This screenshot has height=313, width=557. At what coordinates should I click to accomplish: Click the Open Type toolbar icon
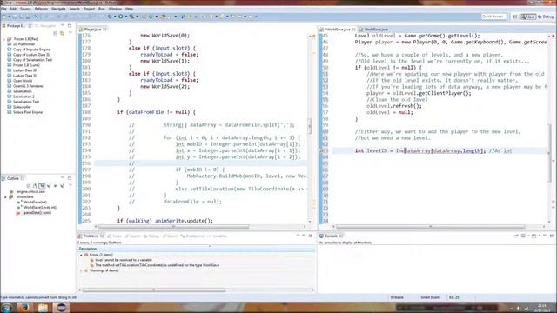[x=164, y=17]
